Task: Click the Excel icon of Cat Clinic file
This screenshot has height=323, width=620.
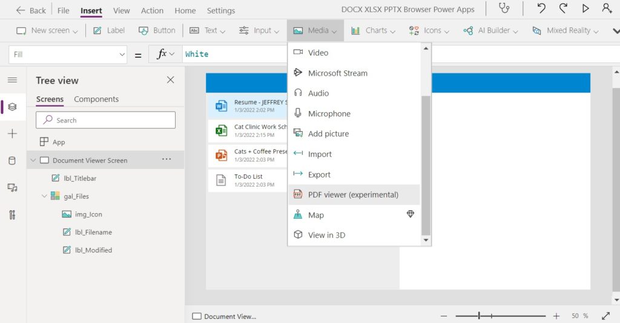Action: click(221, 131)
